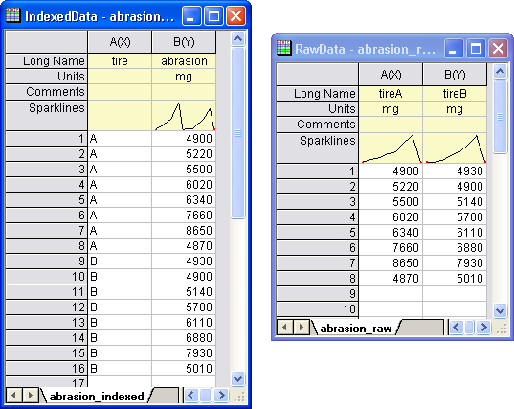Click horizontal scrollbar thumb in RawData
Screen dimensions: 514x409
click(x=470, y=327)
